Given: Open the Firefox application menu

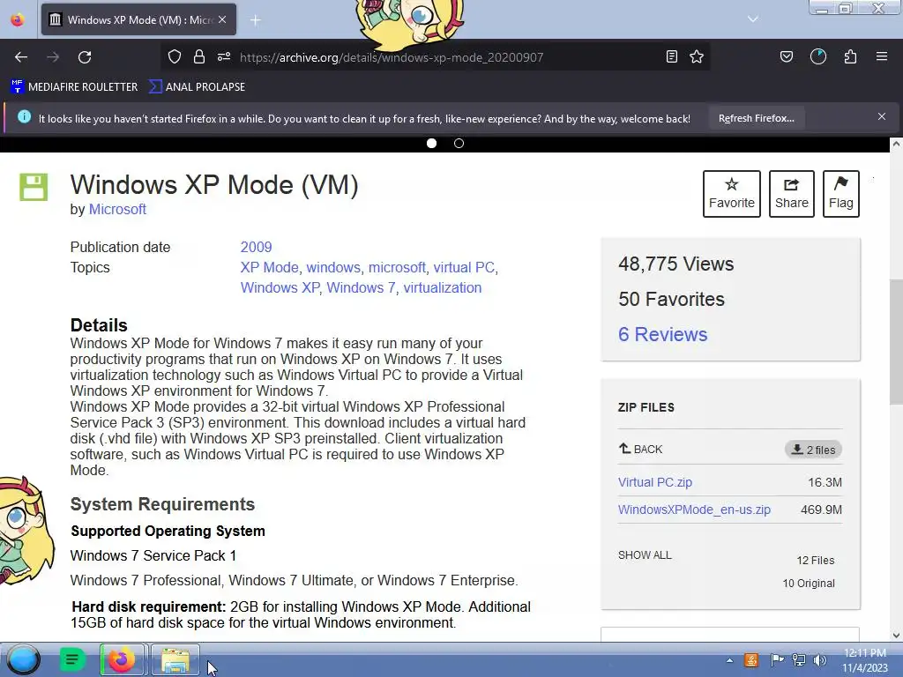Looking at the screenshot, I should (882, 56).
